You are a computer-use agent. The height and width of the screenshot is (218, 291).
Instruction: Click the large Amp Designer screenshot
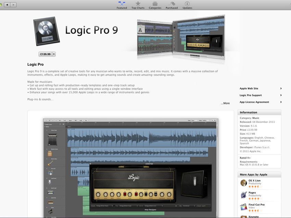(x=131, y=168)
